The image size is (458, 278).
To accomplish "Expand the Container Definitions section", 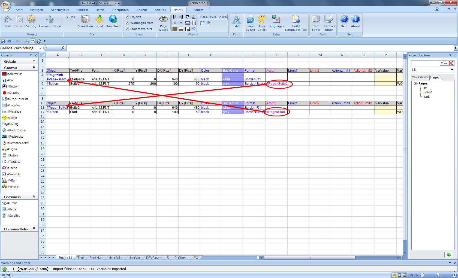I will tap(34, 229).
